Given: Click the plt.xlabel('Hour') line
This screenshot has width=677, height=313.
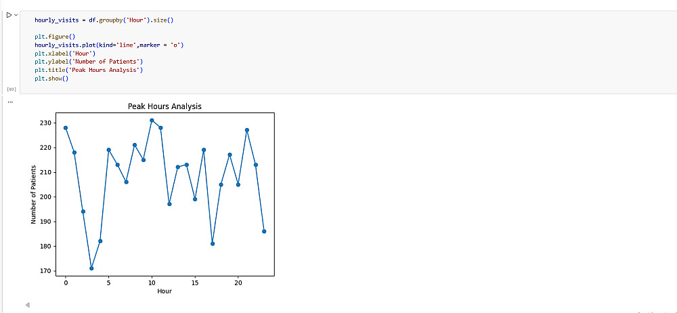Looking at the screenshot, I should pos(65,53).
